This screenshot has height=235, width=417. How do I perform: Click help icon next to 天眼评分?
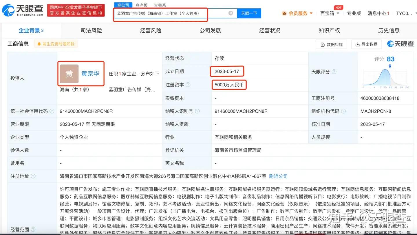[334, 72]
